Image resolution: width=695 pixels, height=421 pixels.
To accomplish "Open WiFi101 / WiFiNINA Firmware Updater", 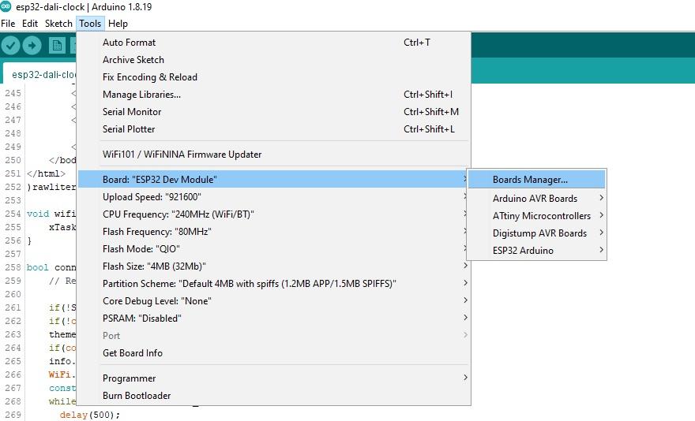I will (272, 154).
